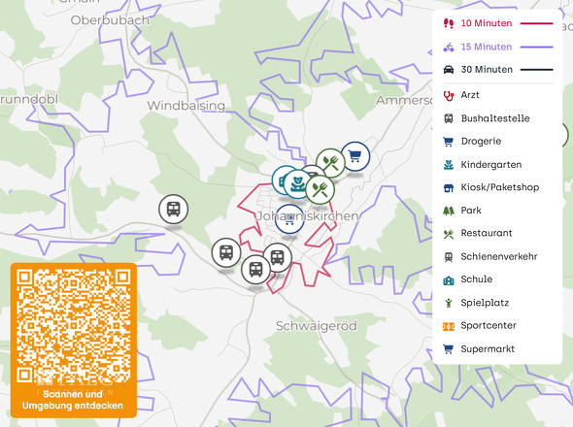Click the Schule legend label
573x427 pixels.
point(477,279)
